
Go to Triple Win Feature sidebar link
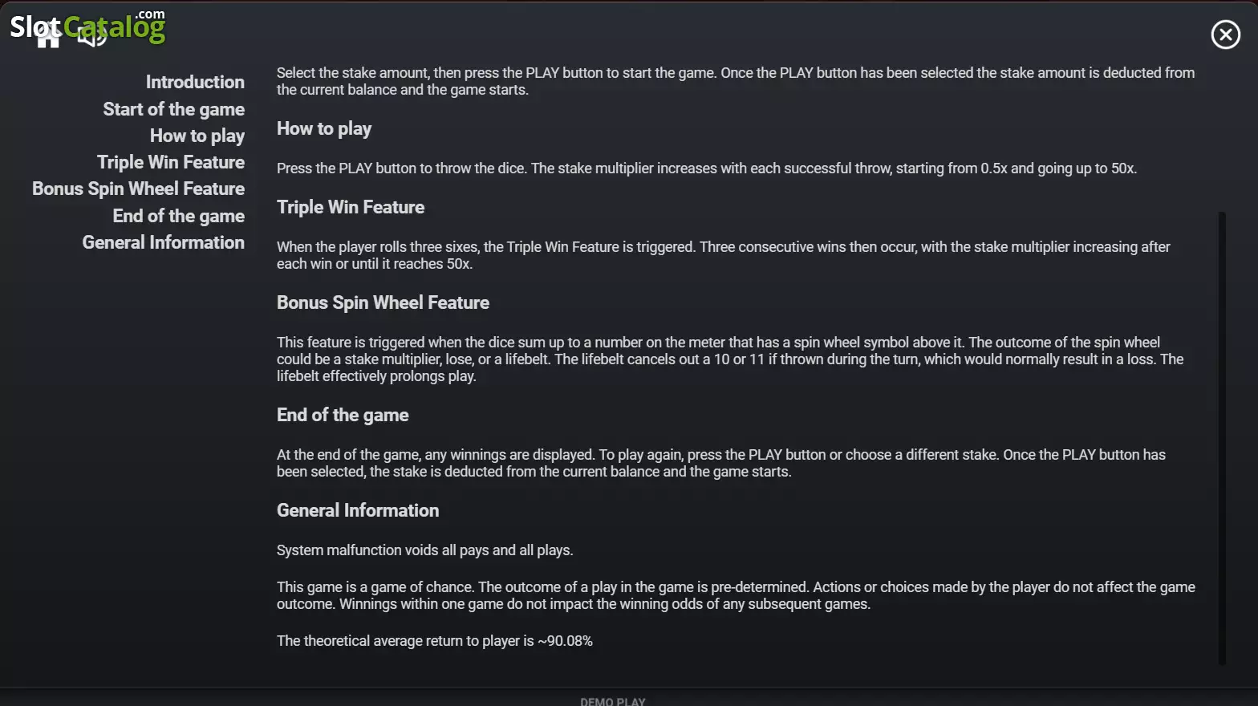tap(171, 162)
